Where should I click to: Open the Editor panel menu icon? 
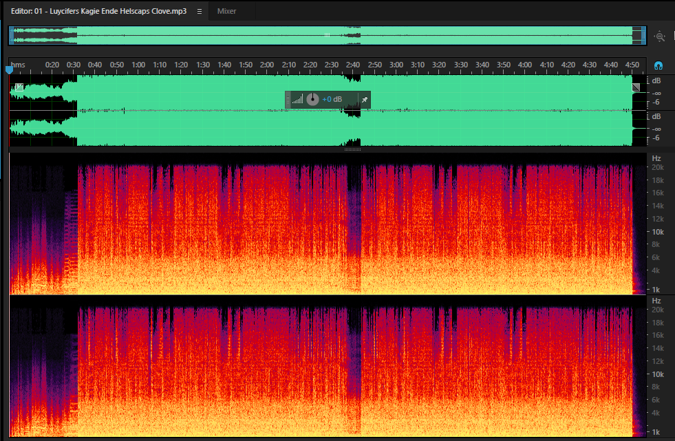(x=200, y=11)
